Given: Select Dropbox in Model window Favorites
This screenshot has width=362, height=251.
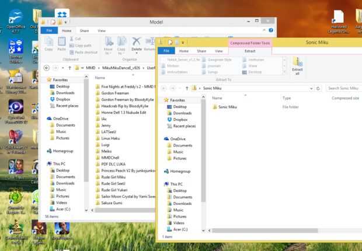Looking at the screenshot, I should [x=60, y=99].
